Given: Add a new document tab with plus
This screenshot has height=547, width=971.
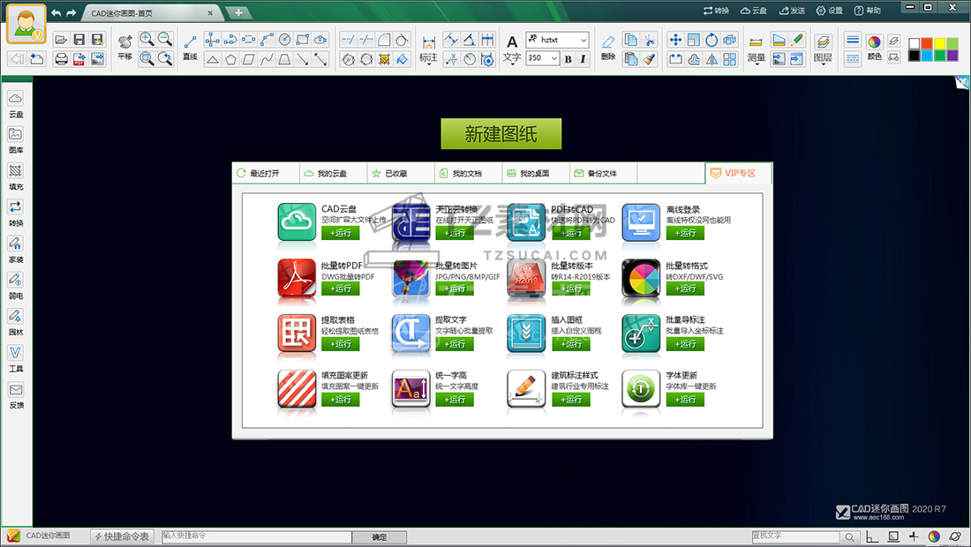Looking at the screenshot, I should (239, 12).
